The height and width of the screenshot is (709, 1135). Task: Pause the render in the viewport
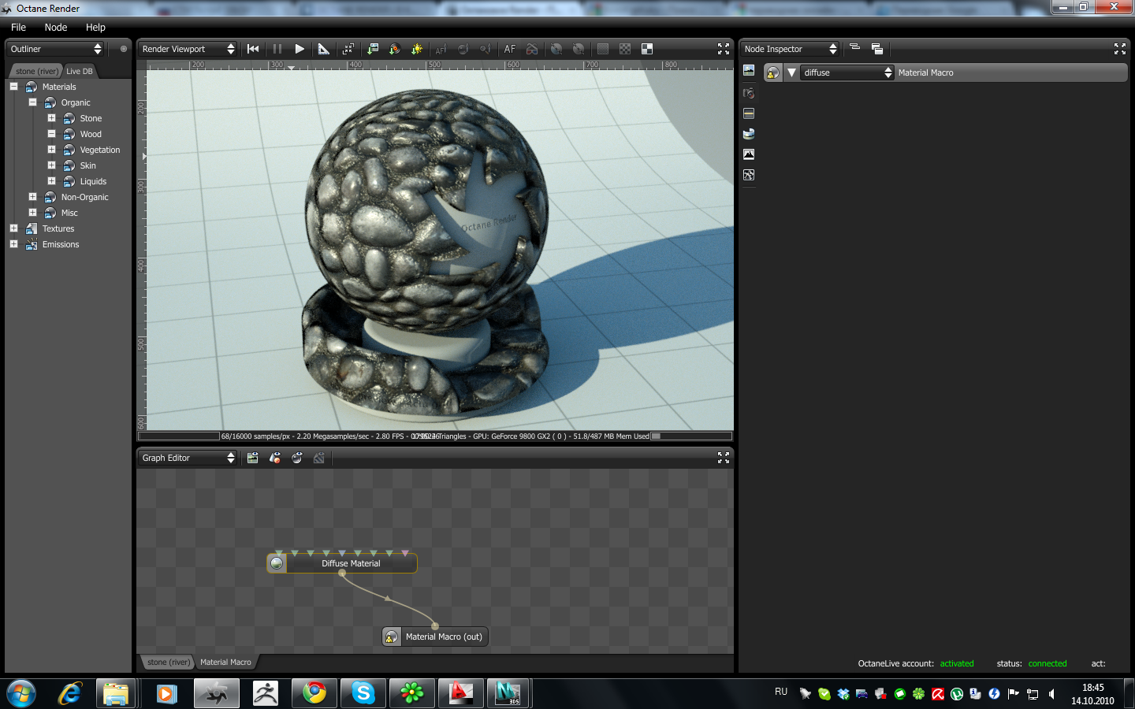[277, 49]
